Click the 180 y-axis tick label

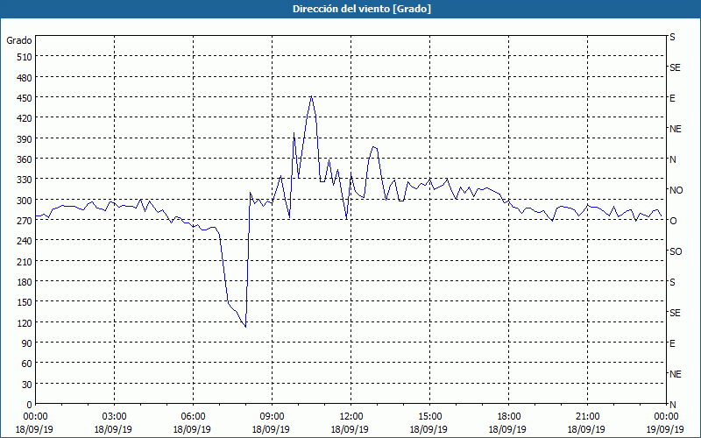pos(25,282)
